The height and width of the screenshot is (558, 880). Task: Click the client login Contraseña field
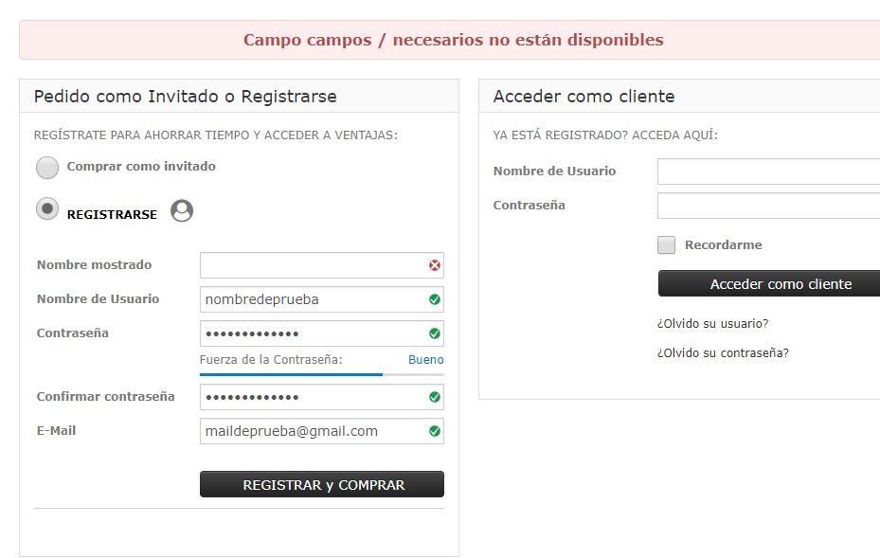click(x=769, y=206)
